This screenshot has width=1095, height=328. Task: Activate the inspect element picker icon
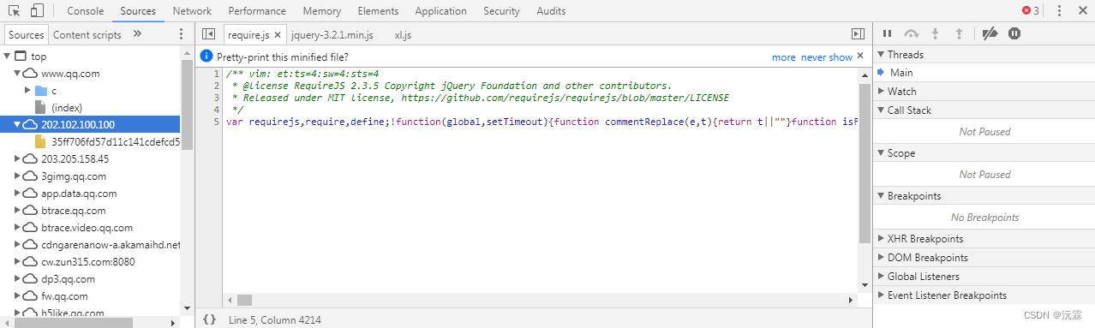[x=15, y=11]
